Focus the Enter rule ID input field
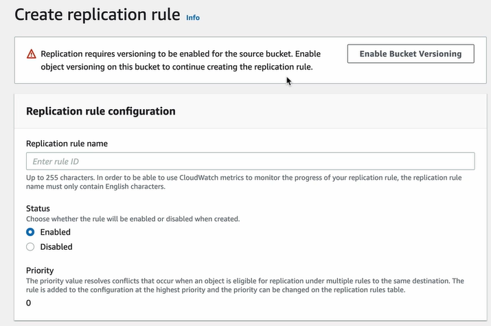491x326 pixels. click(250, 161)
